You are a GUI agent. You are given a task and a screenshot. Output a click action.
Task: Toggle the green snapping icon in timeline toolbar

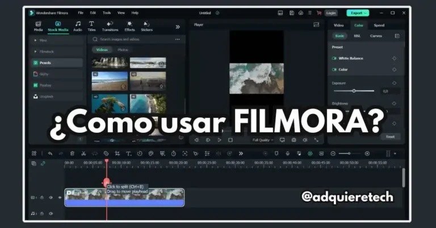310,154
